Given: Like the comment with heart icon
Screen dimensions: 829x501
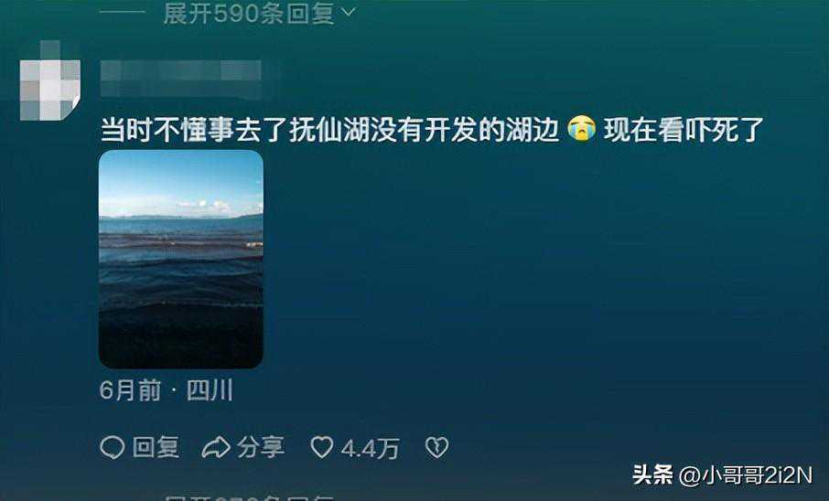Looking at the screenshot, I should coord(321,447).
